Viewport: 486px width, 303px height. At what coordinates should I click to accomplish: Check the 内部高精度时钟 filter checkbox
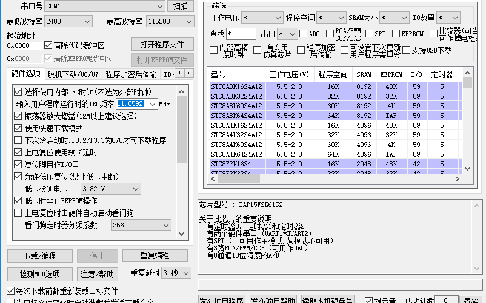[213, 50]
